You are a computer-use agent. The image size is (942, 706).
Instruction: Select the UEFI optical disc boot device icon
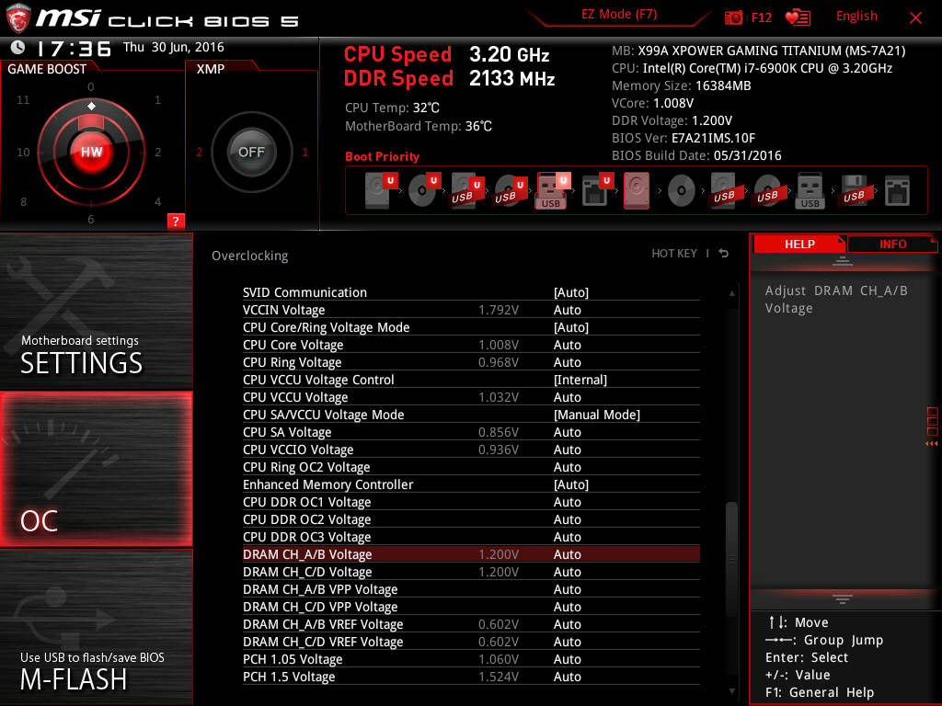(x=423, y=190)
